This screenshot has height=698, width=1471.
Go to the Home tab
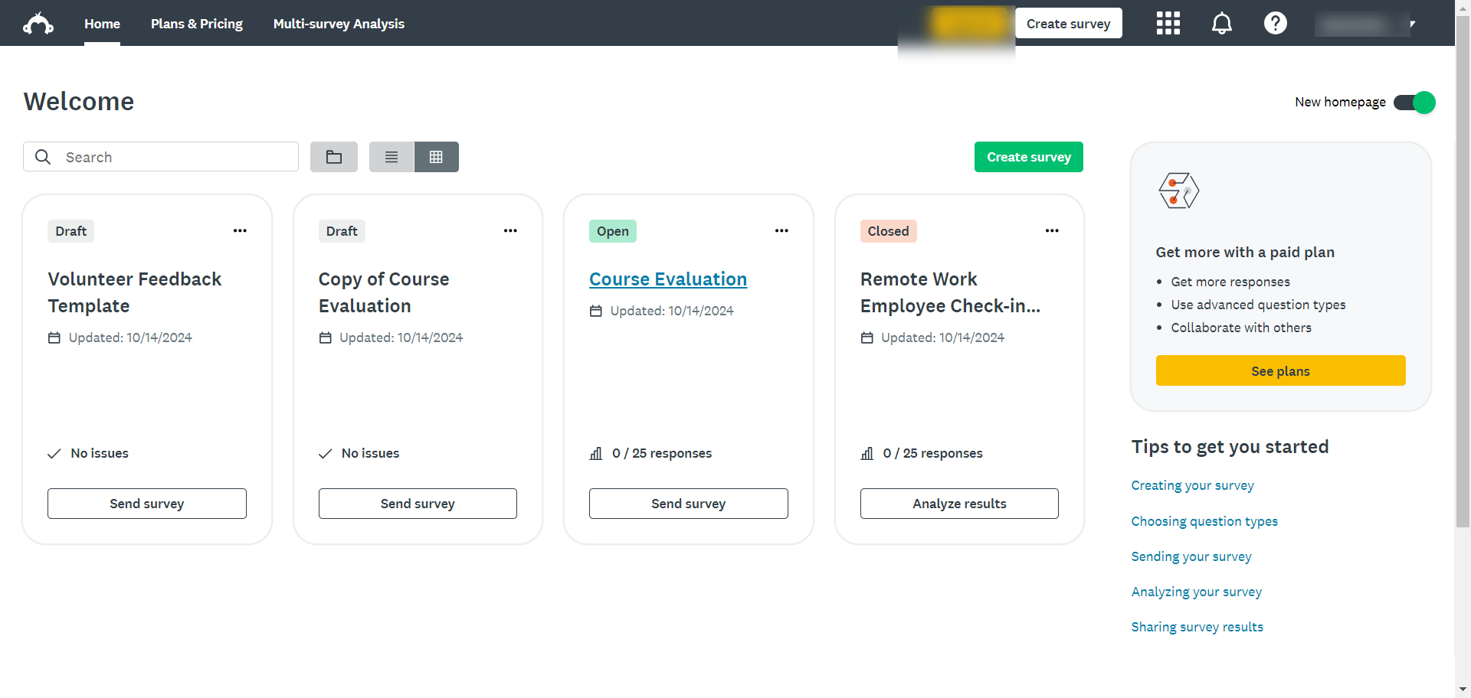click(x=102, y=24)
